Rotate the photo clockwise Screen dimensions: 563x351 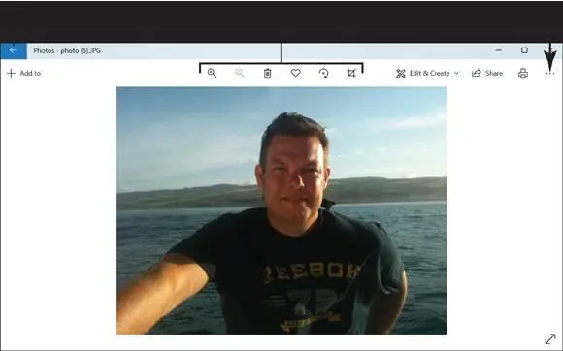point(323,73)
